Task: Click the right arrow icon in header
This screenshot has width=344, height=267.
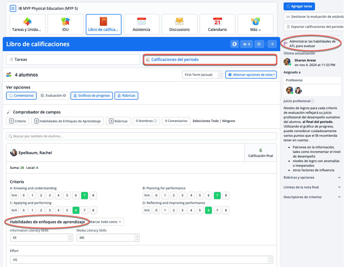Action: [x=272, y=44]
